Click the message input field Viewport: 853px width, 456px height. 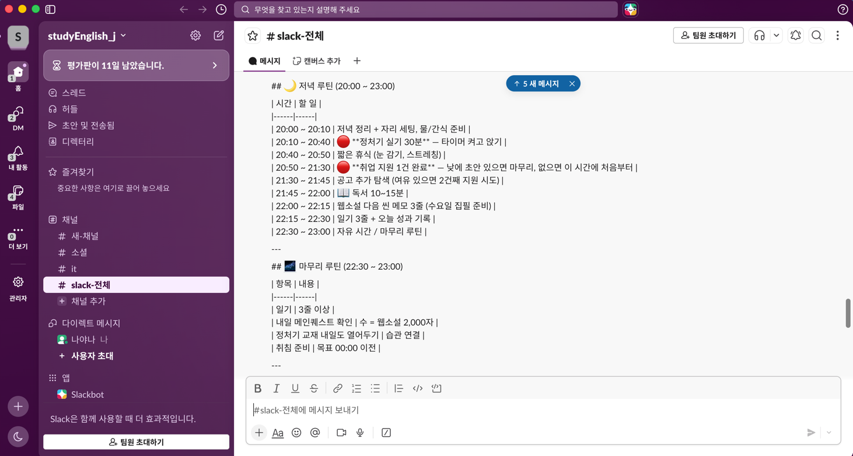pos(543,410)
